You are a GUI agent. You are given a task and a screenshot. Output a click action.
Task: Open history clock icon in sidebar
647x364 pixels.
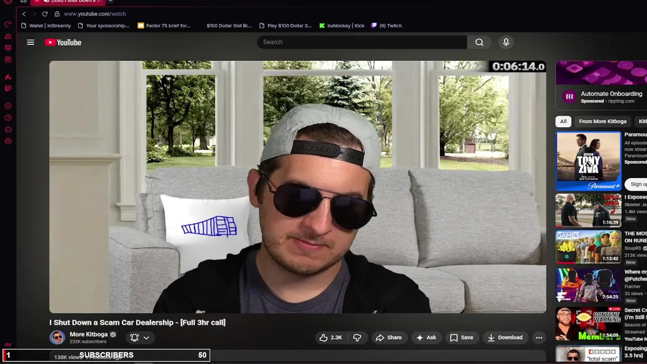click(8, 118)
